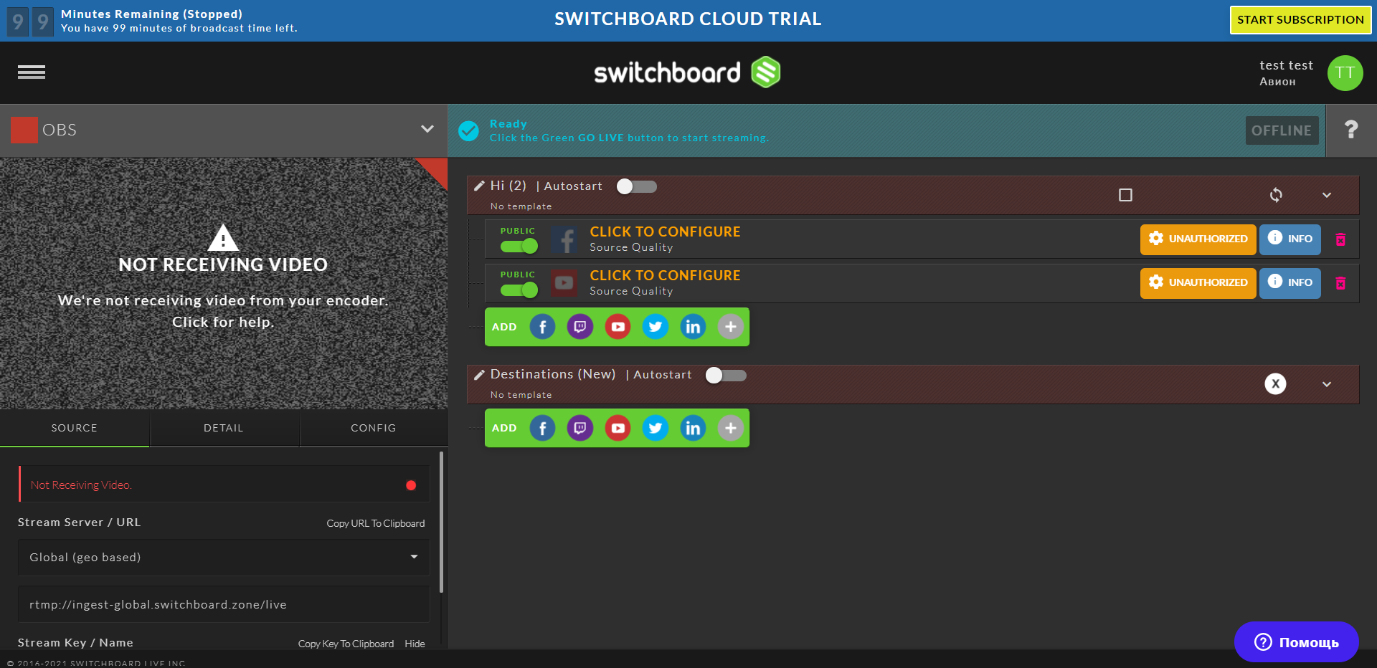Edit the Hi (2) workflow name pencil

click(x=479, y=186)
